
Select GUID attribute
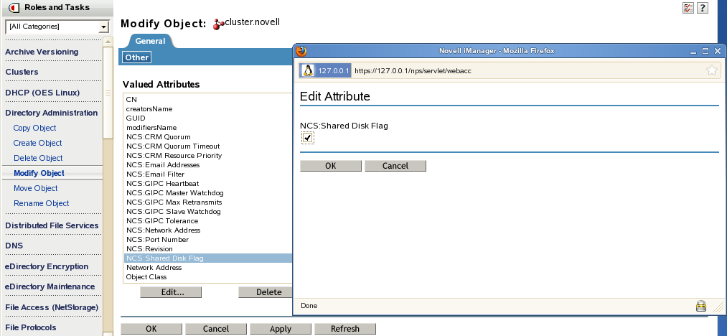click(x=209, y=118)
